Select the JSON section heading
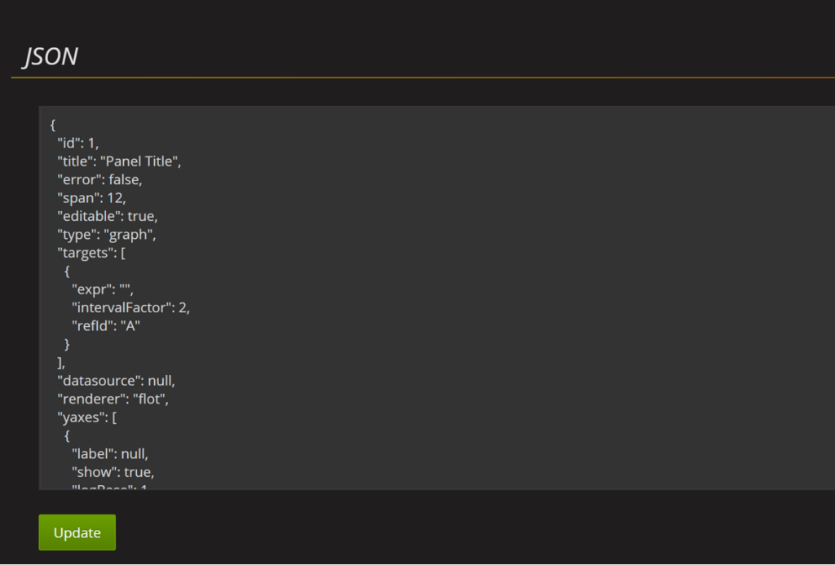Image resolution: width=835 pixels, height=565 pixels. (x=51, y=56)
